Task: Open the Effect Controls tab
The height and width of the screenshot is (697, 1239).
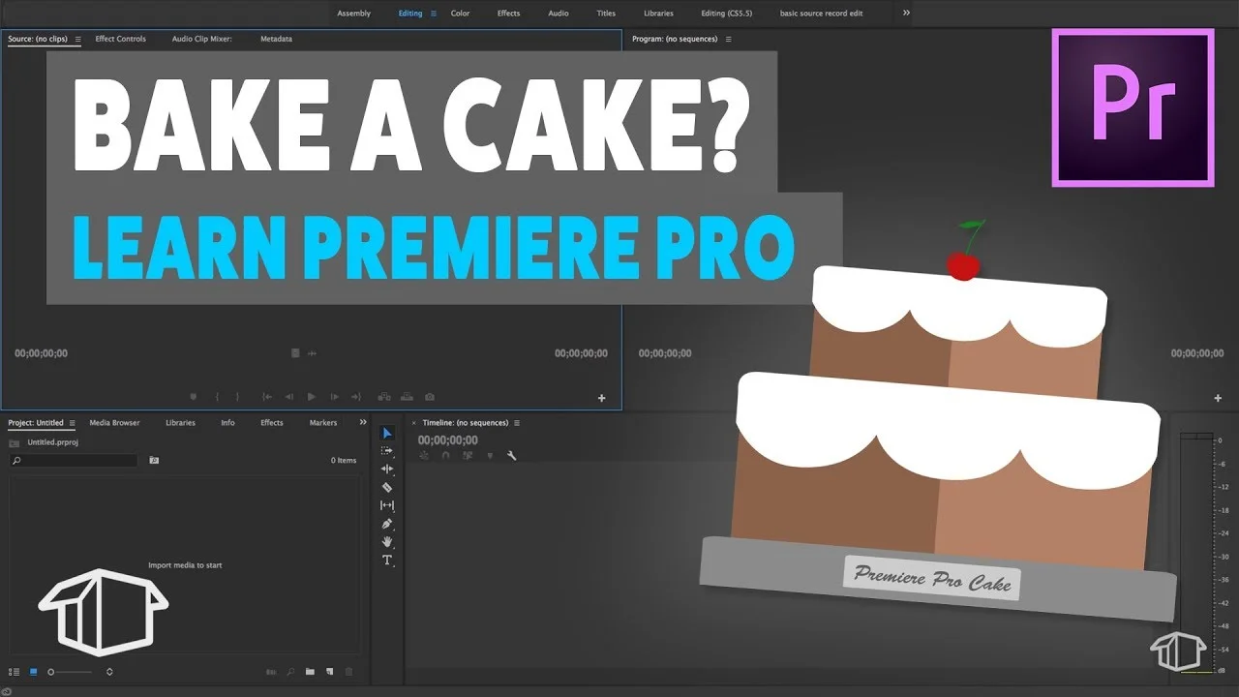Action: click(x=120, y=39)
